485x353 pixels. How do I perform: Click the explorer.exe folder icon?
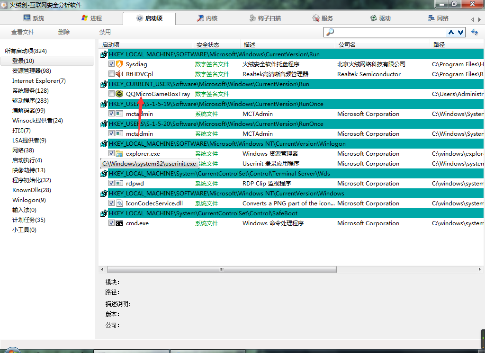click(119, 153)
